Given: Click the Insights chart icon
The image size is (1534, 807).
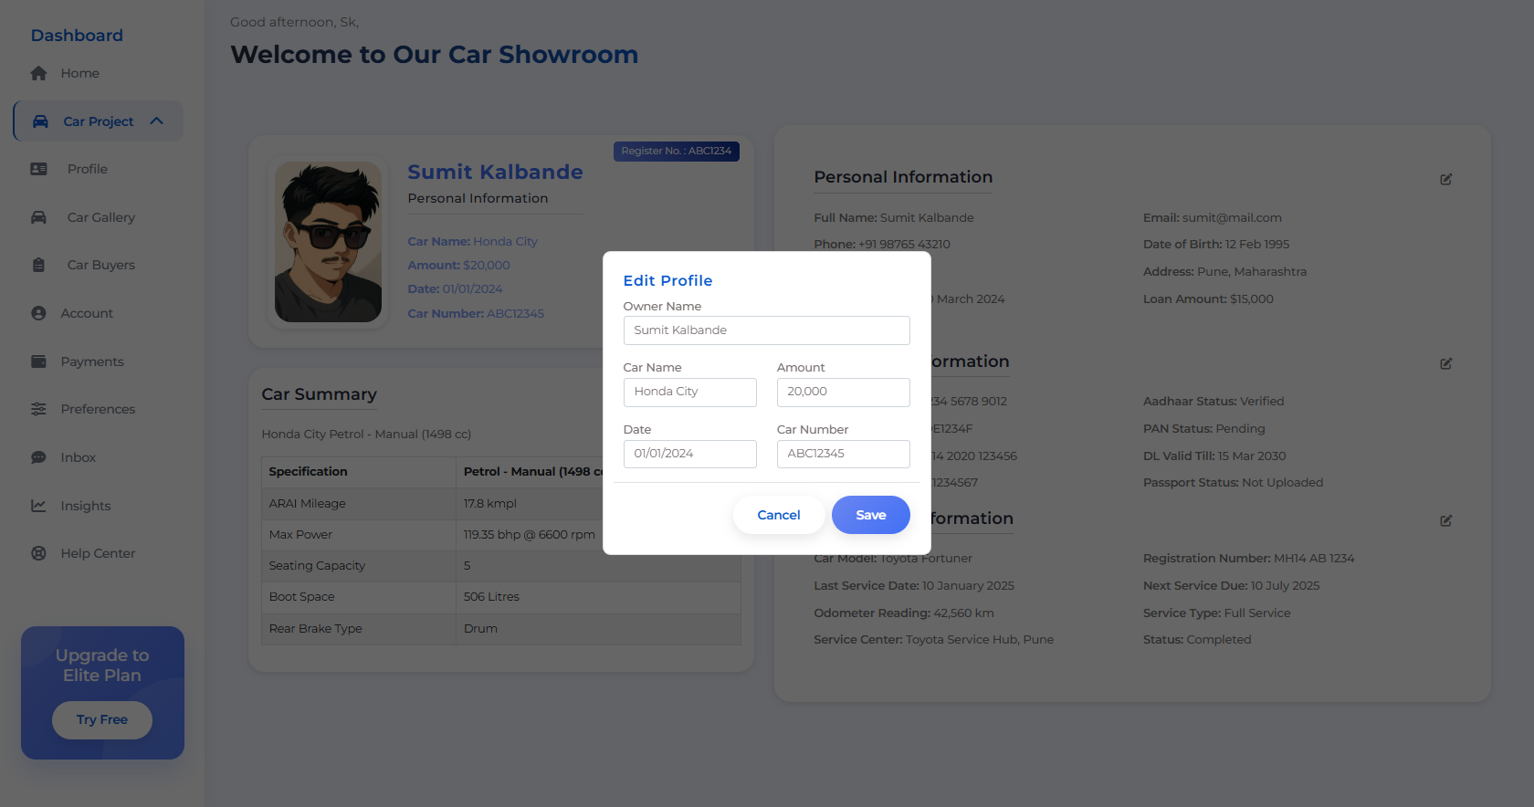Looking at the screenshot, I should 38,506.
